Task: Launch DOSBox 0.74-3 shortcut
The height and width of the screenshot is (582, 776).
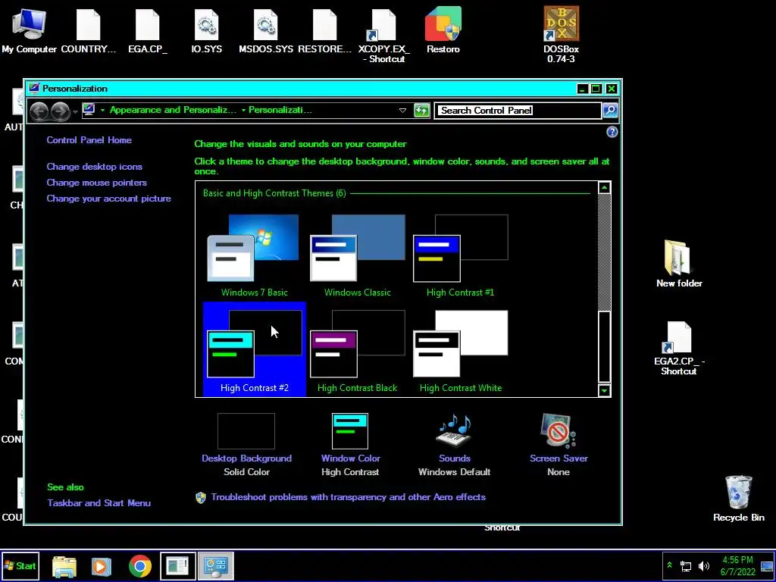Action: coord(562,35)
